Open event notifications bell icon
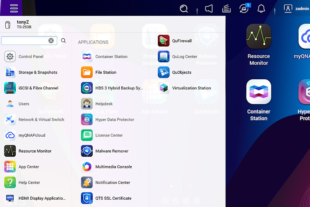 (x=261, y=9)
